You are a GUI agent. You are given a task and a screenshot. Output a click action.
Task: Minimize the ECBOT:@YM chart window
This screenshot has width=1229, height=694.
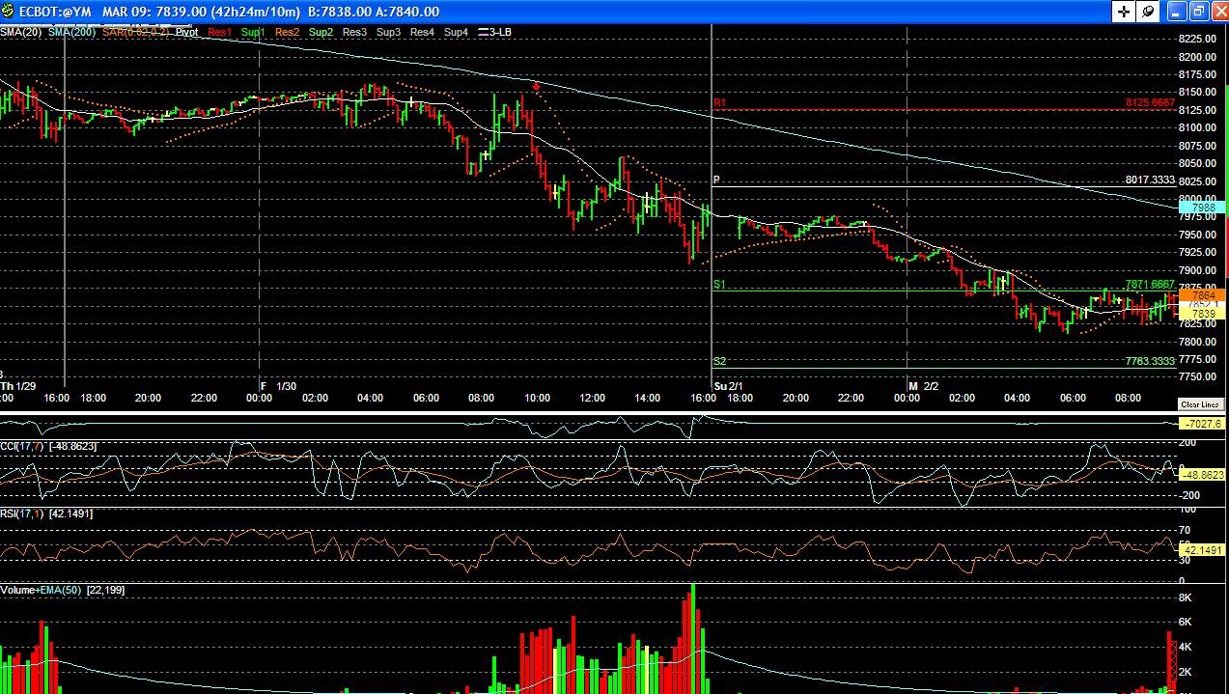click(x=1175, y=12)
